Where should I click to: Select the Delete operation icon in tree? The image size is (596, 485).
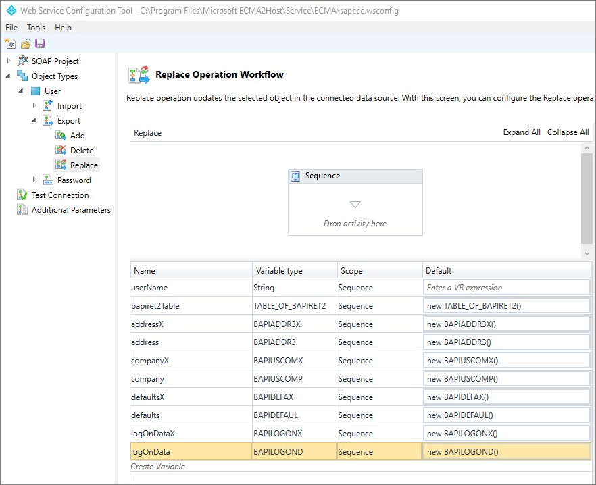[61, 151]
